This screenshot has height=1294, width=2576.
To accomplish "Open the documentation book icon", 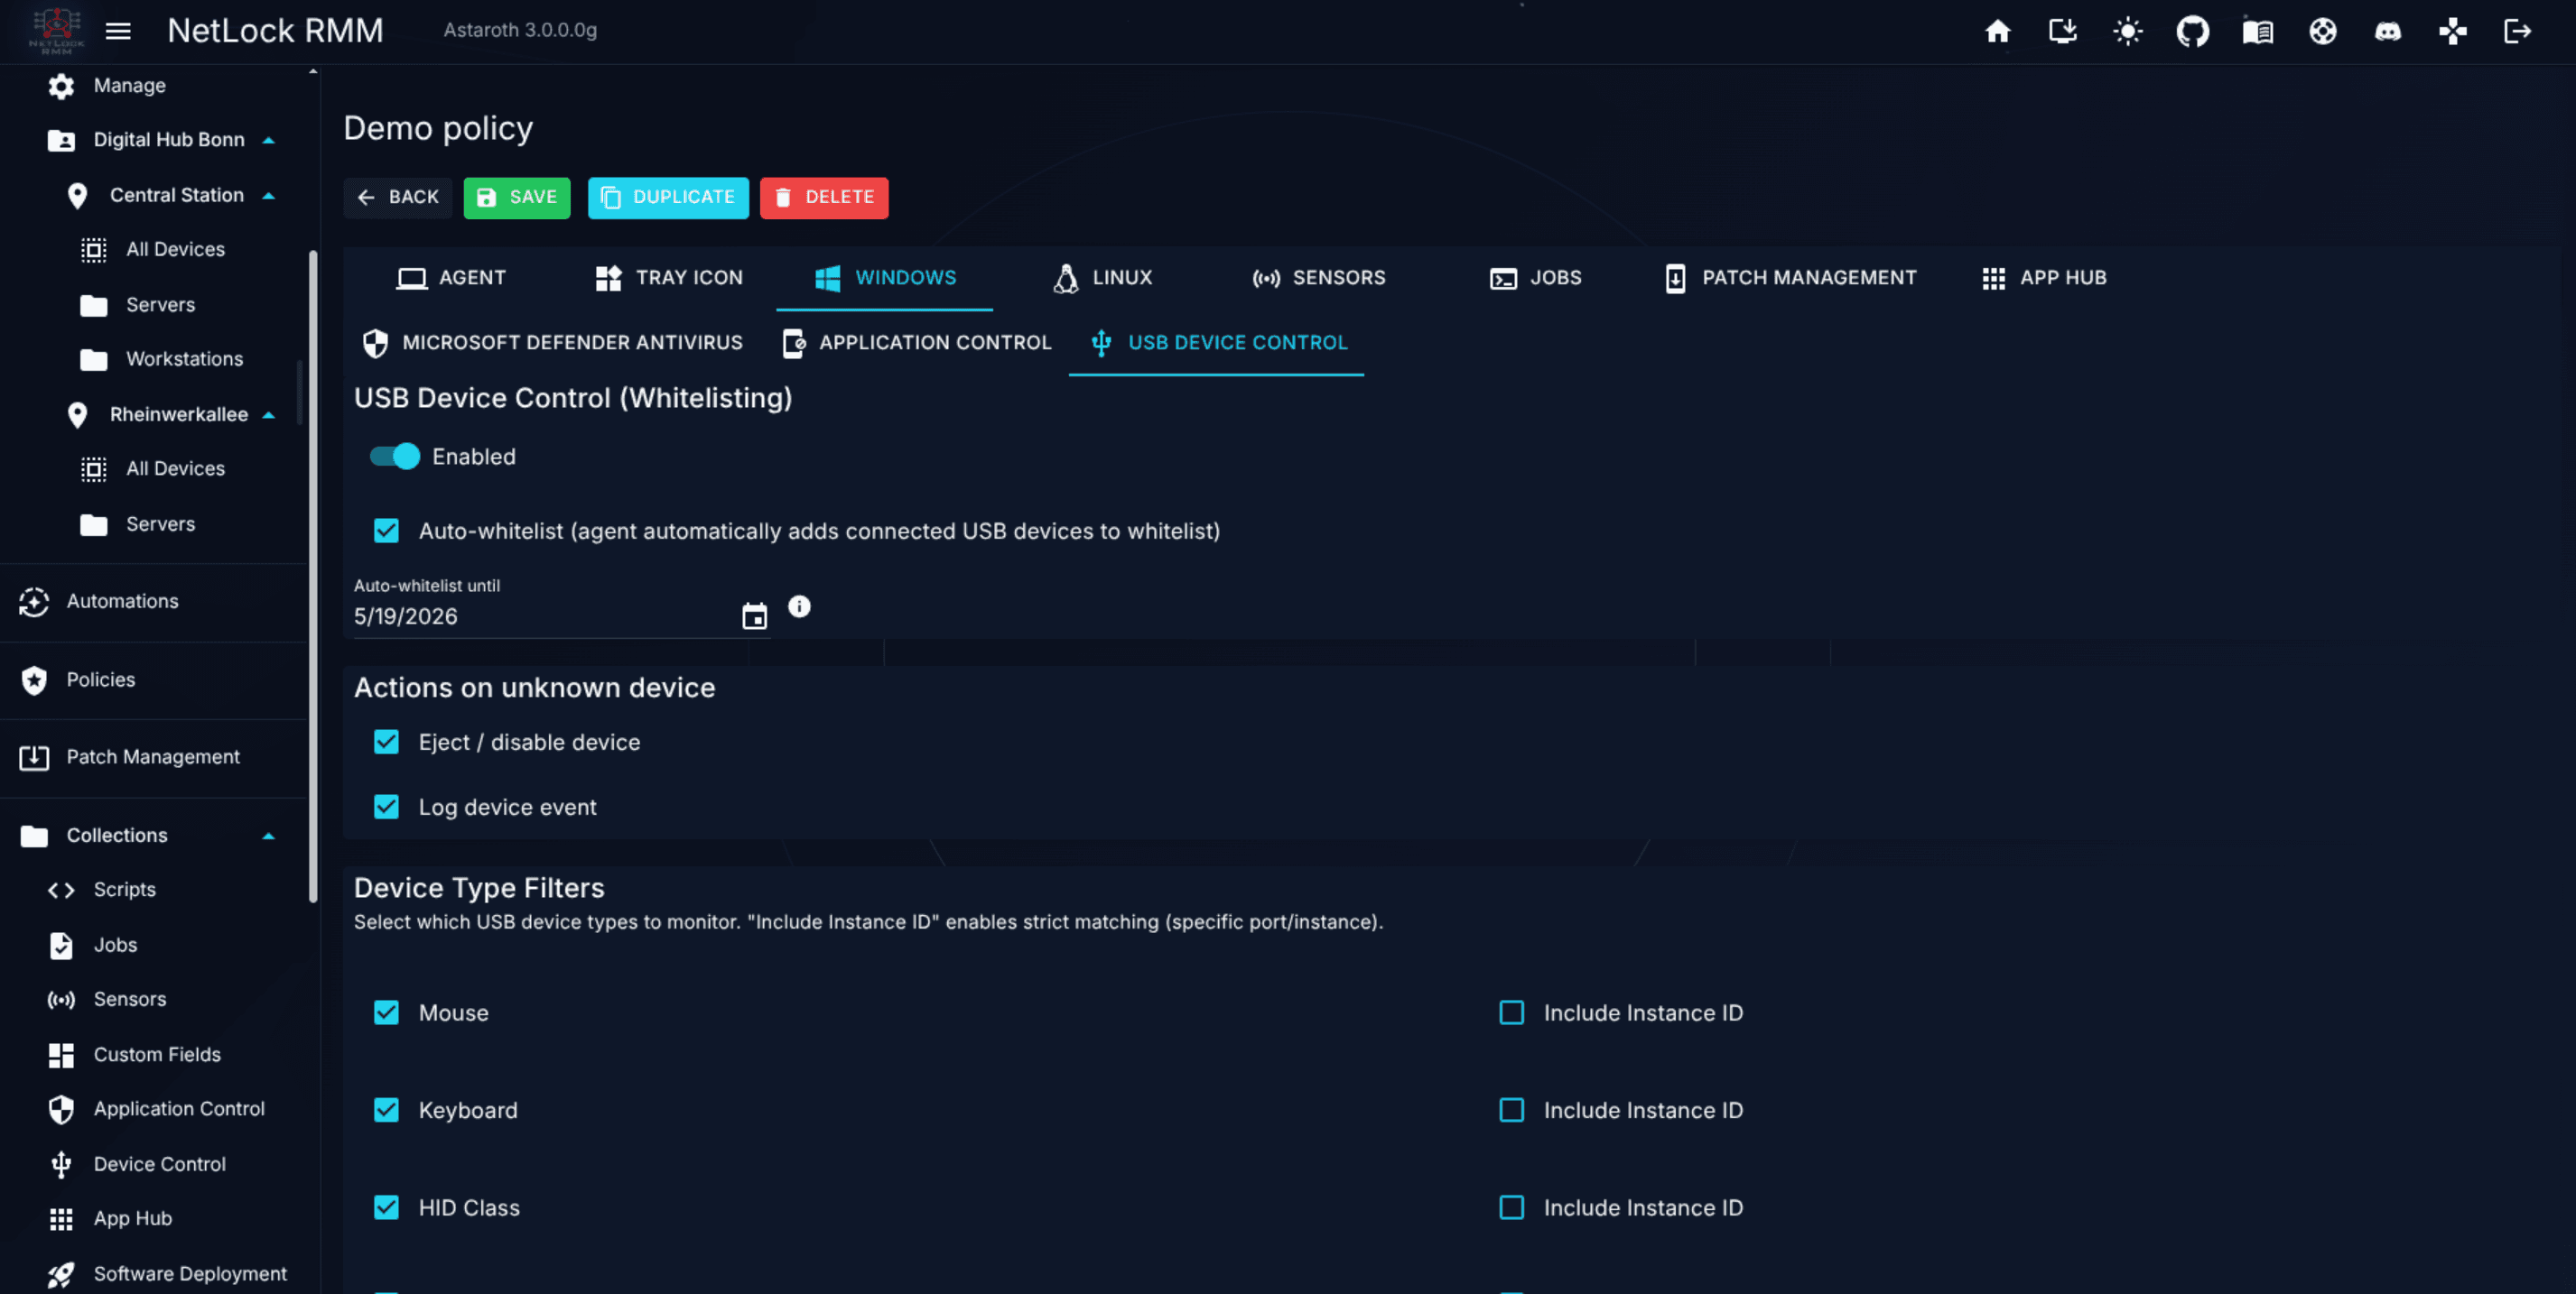I will pyautogui.click(x=2257, y=31).
